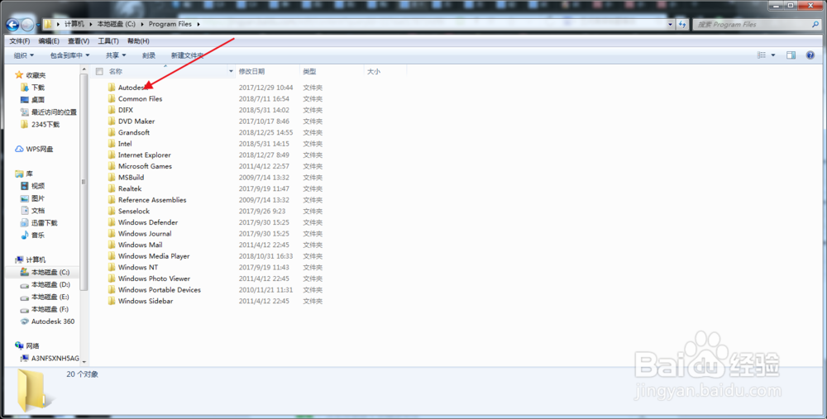
Task: Tick the select-all checkbox in header
Action: point(99,71)
